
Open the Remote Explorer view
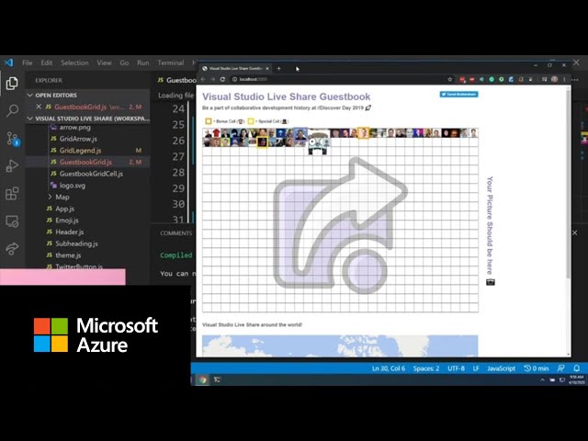click(x=12, y=221)
